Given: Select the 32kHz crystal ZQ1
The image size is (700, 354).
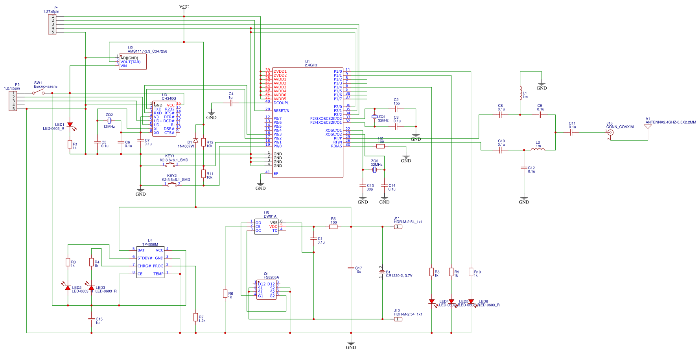Looking at the screenshot, I should tap(375, 117).
